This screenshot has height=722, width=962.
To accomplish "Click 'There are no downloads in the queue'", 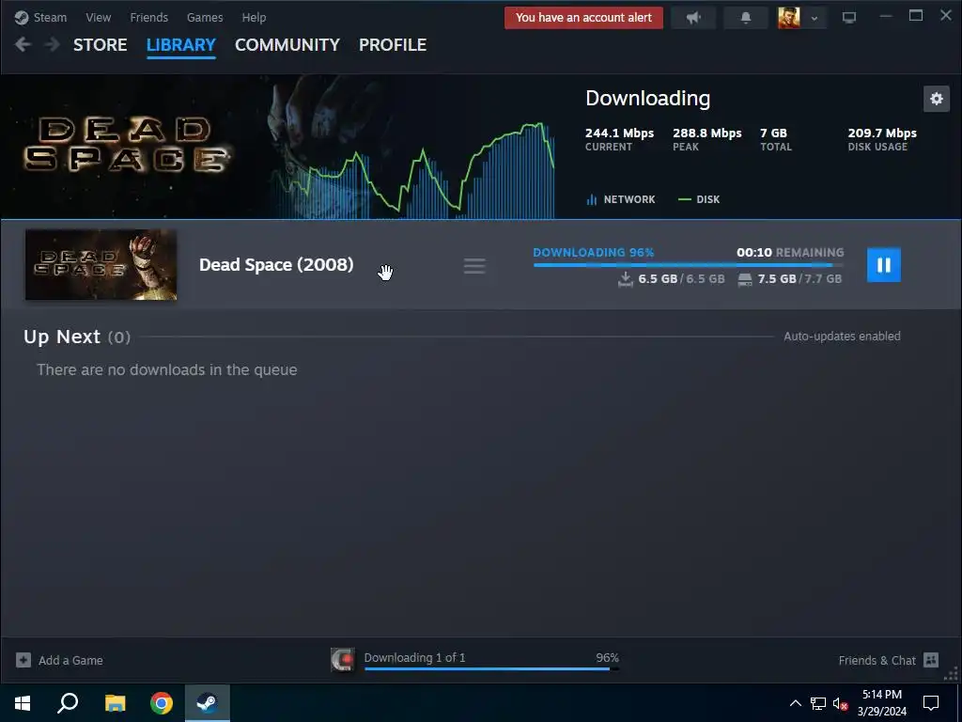I will (x=167, y=369).
